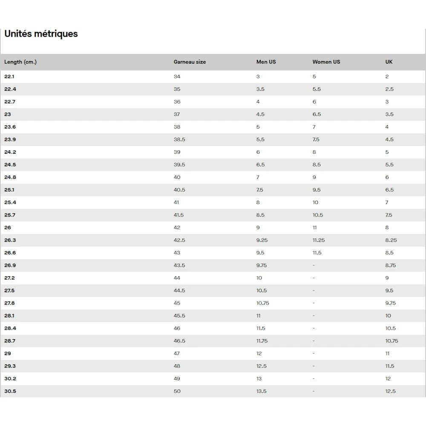The image size is (426, 426).
Task: Click the UK 12.5 cell
Action: point(390,391)
